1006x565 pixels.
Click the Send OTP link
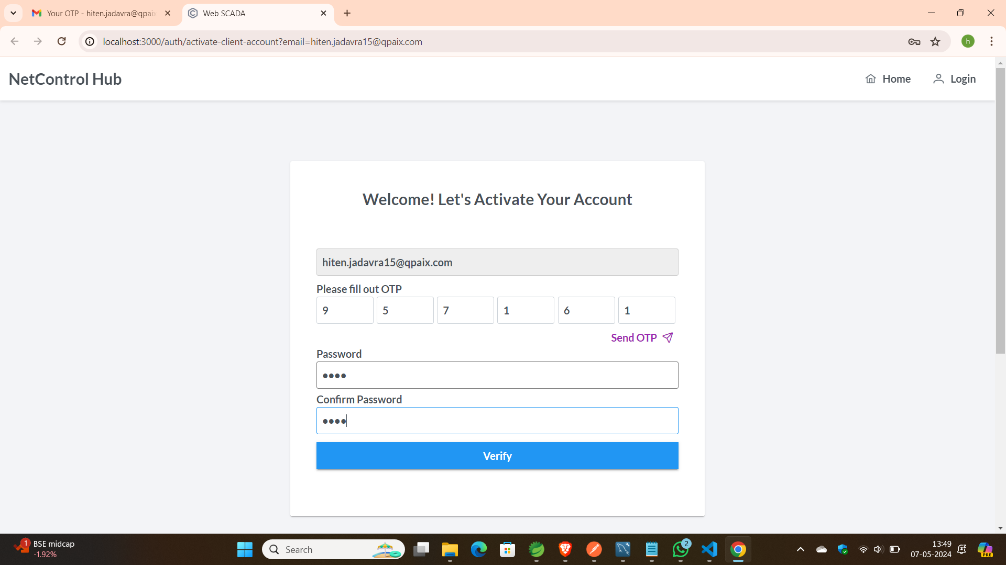[633, 338]
